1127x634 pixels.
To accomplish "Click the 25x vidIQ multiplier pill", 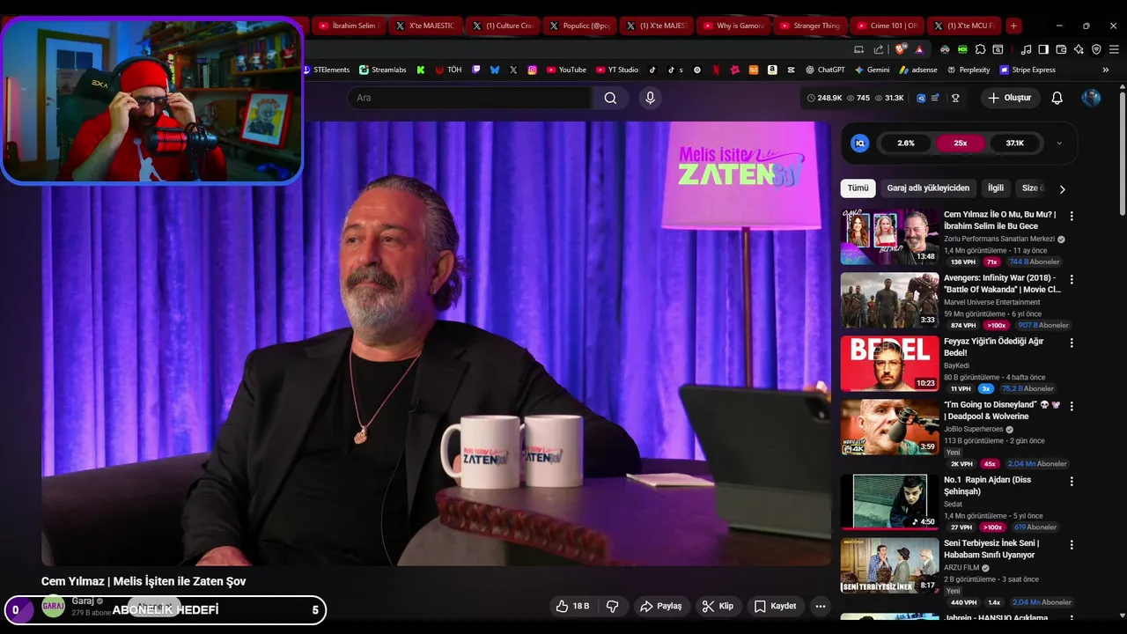I will [x=960, y=143].
